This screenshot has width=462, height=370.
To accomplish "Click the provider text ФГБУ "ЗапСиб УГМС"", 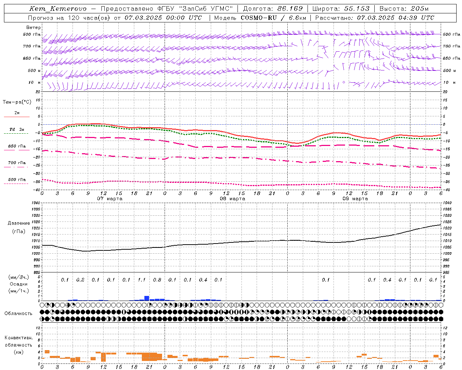I will (195, 9).
